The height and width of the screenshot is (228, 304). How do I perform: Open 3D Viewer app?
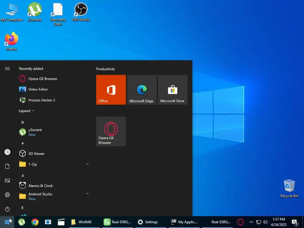coord(54,153)
